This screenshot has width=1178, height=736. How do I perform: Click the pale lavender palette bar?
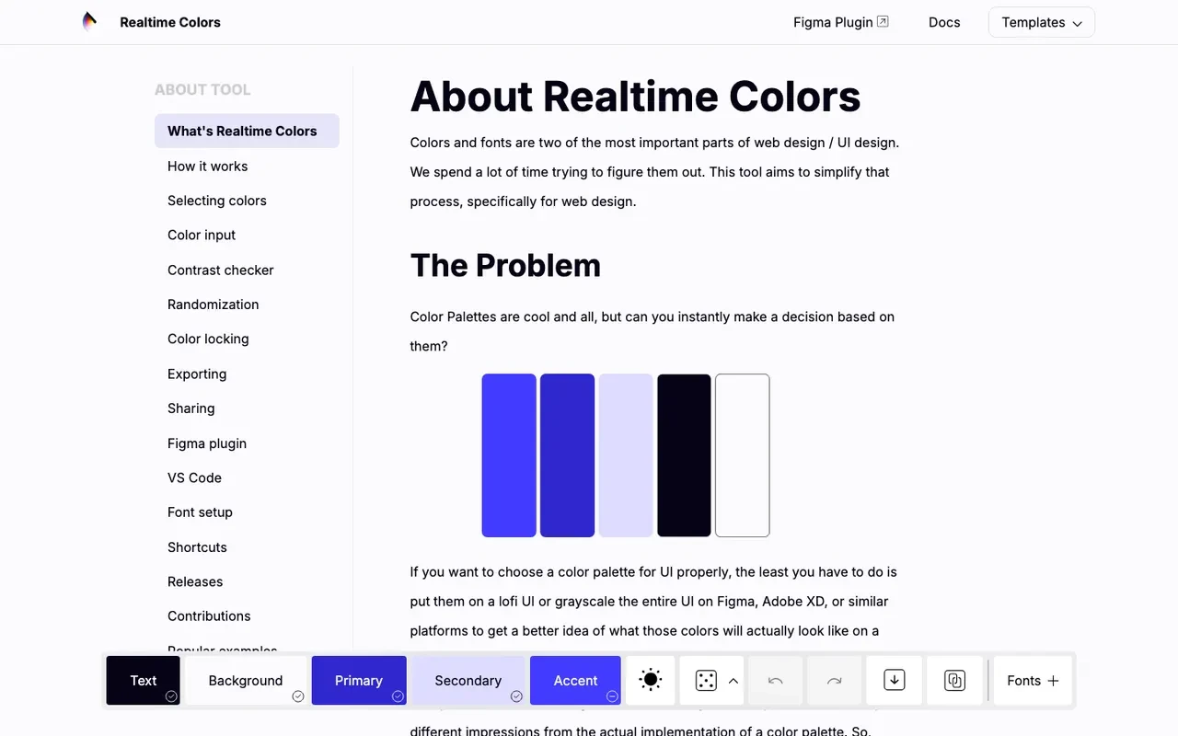(x=626, y=455)
